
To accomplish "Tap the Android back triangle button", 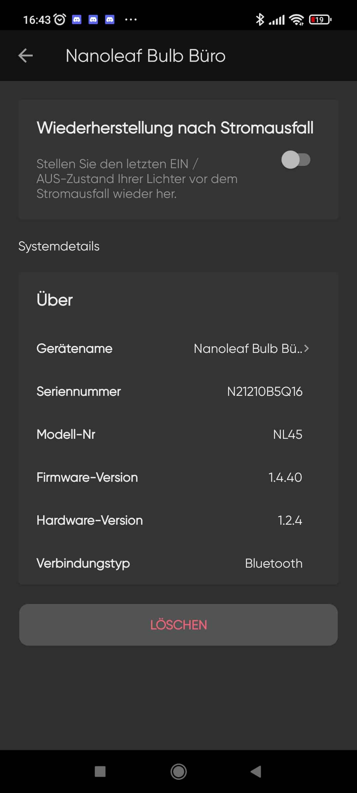I will (256, 772).
